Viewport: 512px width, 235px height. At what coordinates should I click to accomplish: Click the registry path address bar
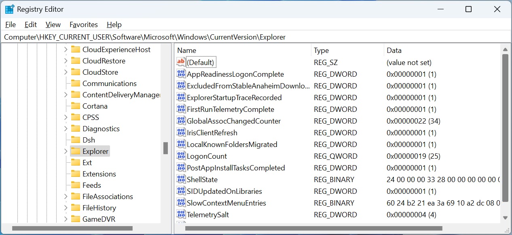[x=256, y=37]
